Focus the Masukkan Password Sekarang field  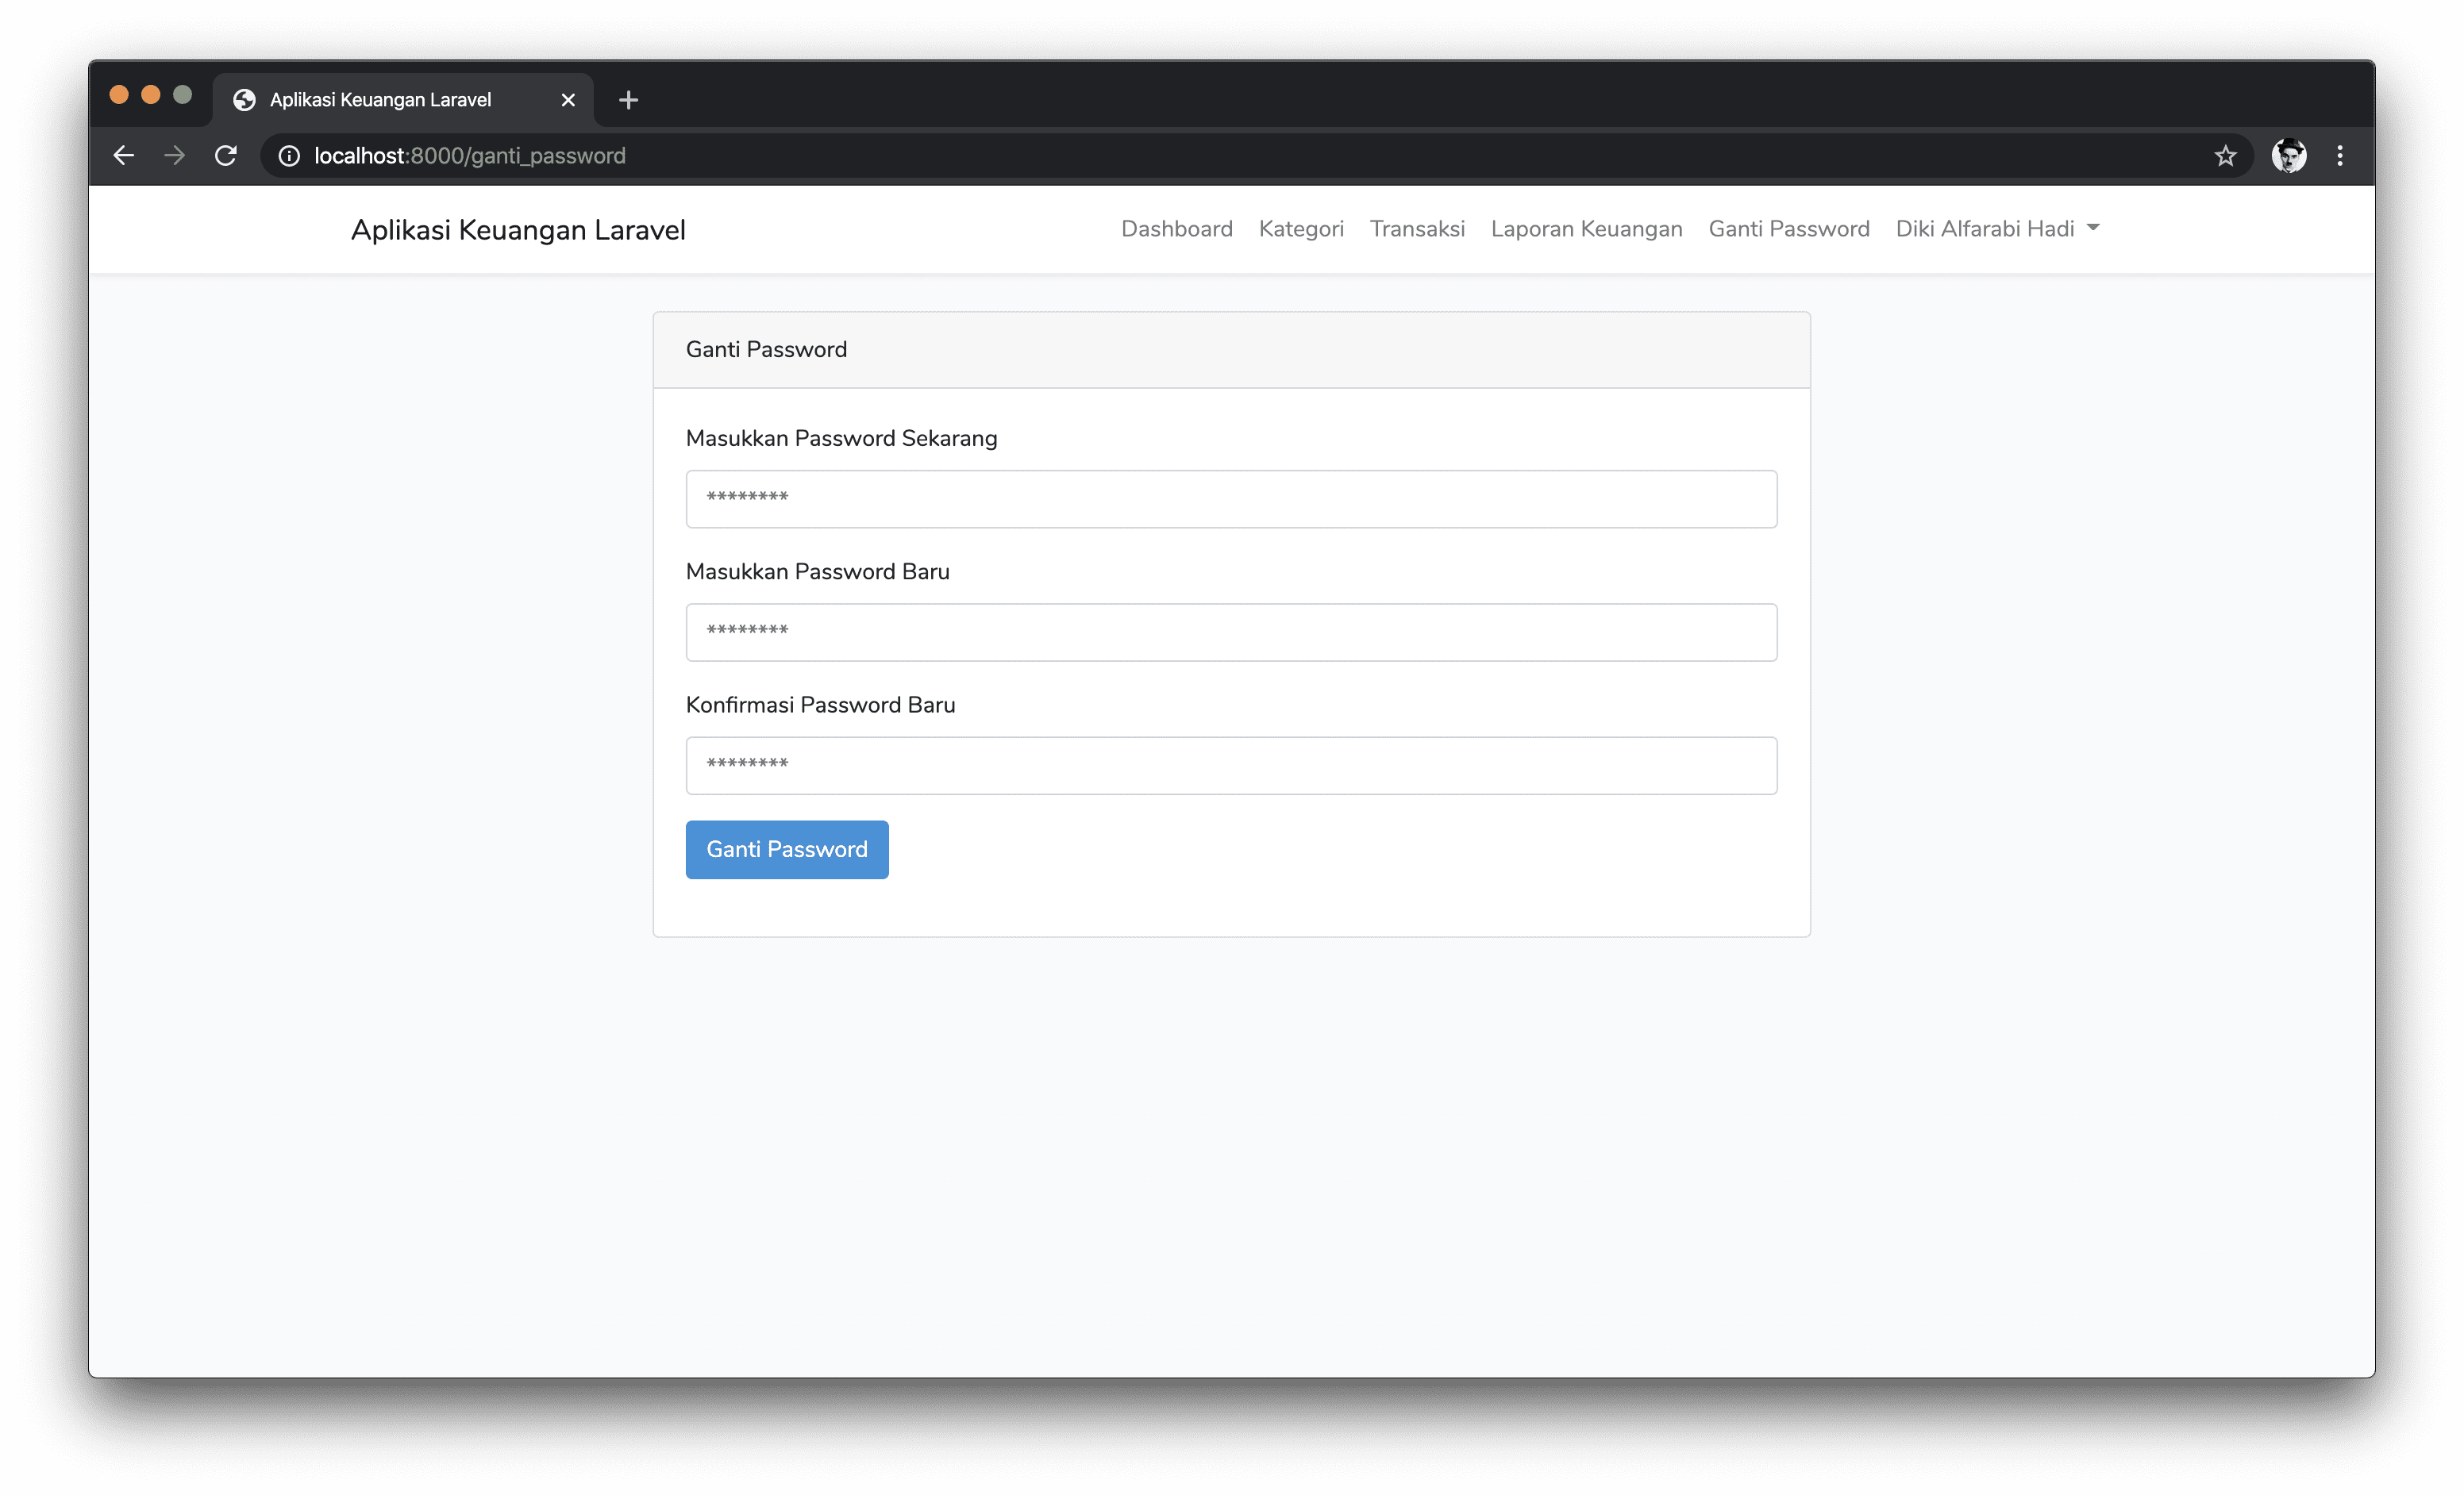1231,498
